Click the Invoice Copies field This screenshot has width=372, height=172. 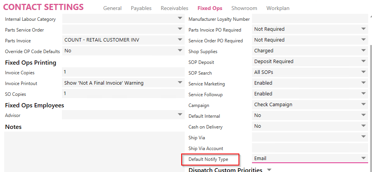coord(123,72)
